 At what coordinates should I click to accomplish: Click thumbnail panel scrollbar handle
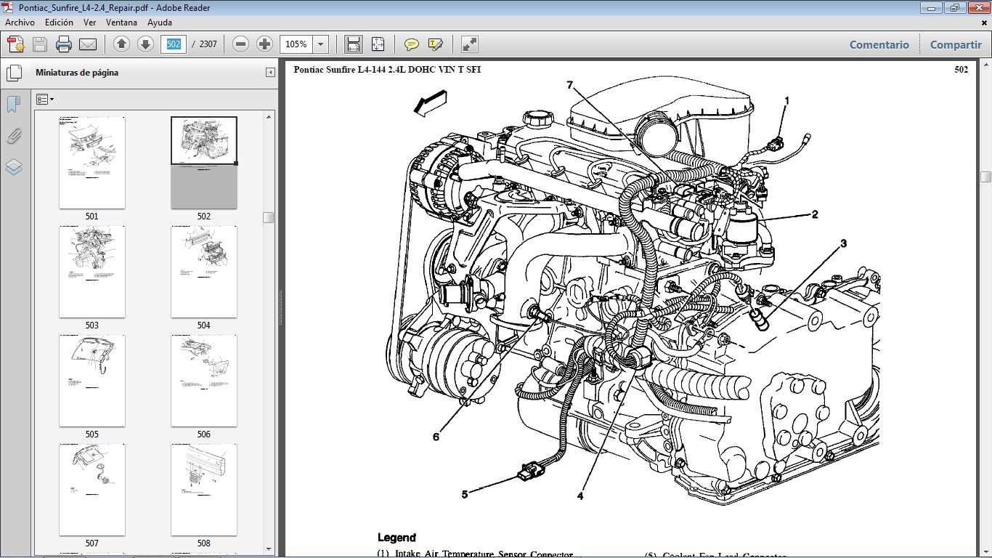269,217
